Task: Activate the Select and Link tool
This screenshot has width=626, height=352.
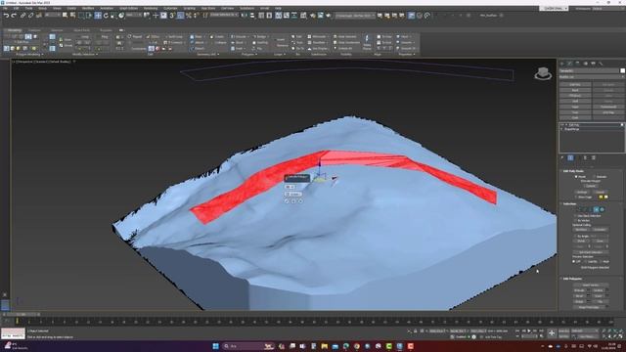Action: pos(22,16)
